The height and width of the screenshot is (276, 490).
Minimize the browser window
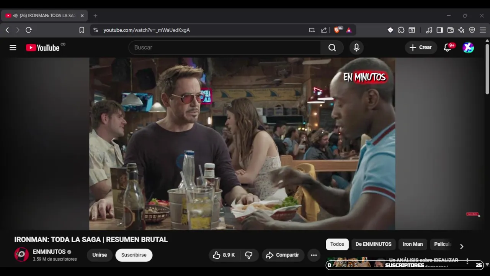pos(449,16)
